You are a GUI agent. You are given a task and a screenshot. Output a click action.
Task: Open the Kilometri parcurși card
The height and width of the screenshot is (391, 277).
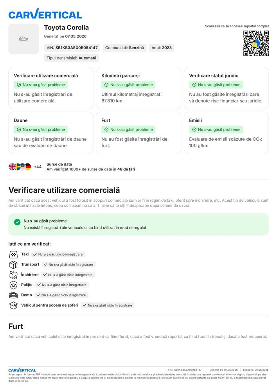tap(138, 88)
